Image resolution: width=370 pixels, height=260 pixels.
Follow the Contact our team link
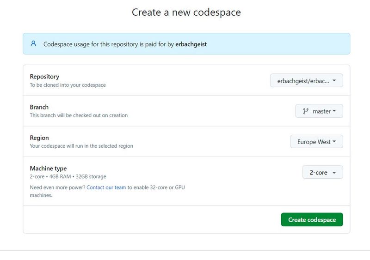(x=106, y=187)
